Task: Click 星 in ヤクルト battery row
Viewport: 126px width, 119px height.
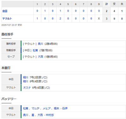Action: tap(33, 115)
